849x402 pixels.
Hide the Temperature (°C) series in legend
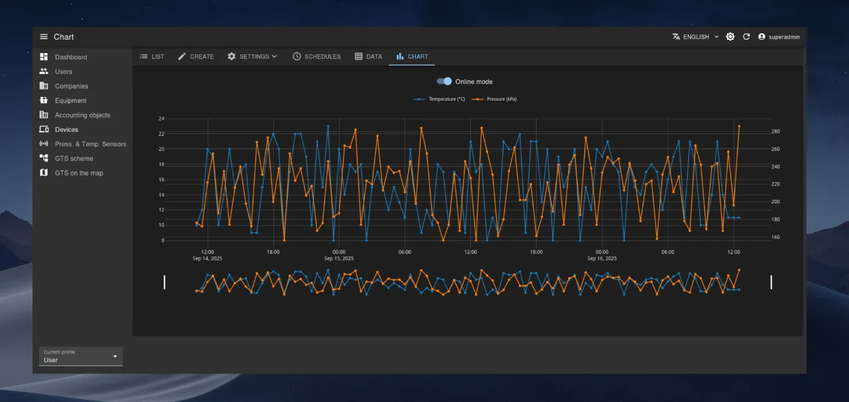438,99
